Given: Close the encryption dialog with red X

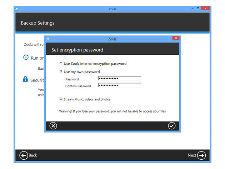Looking at the screenshot, I should [x=175, y=38].
